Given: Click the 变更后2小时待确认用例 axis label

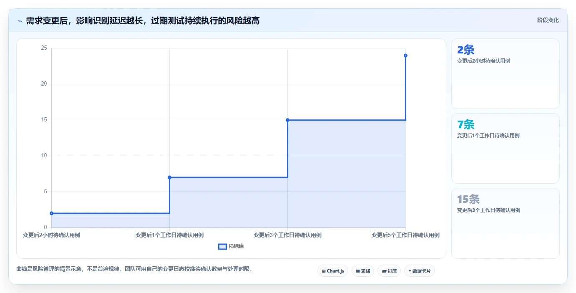Looking at the screenshot, I should [52, 235].
